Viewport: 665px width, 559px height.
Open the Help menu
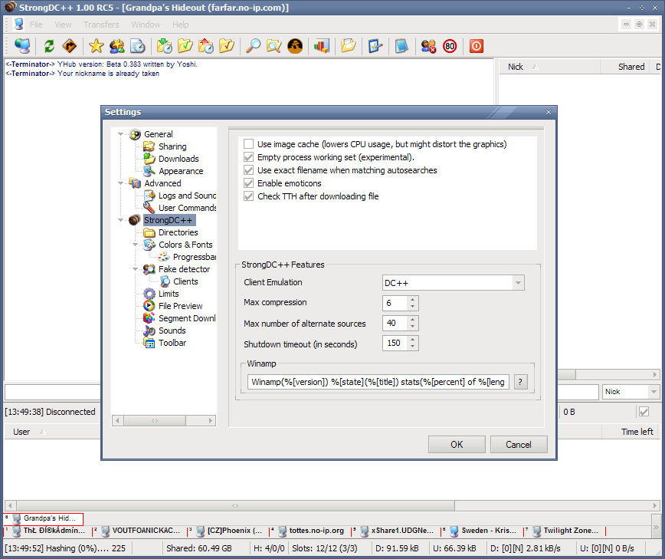tap(180, 25)
